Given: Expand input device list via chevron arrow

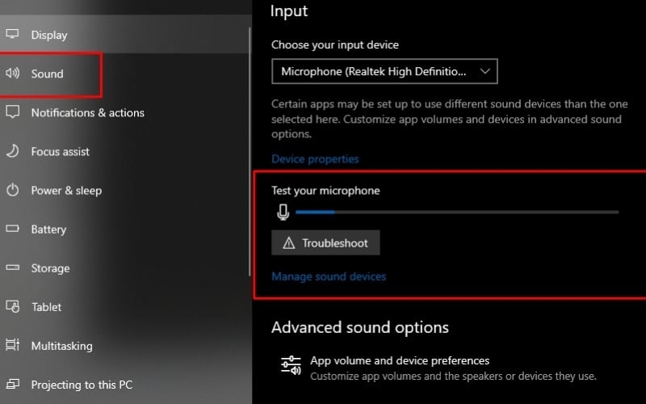Looking at the screenshot, I should [484, 71].
